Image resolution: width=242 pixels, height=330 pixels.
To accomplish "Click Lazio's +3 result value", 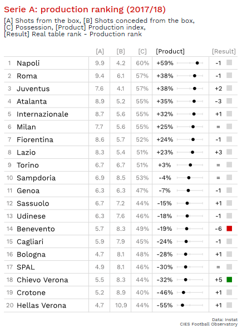I will click(219, 152).
